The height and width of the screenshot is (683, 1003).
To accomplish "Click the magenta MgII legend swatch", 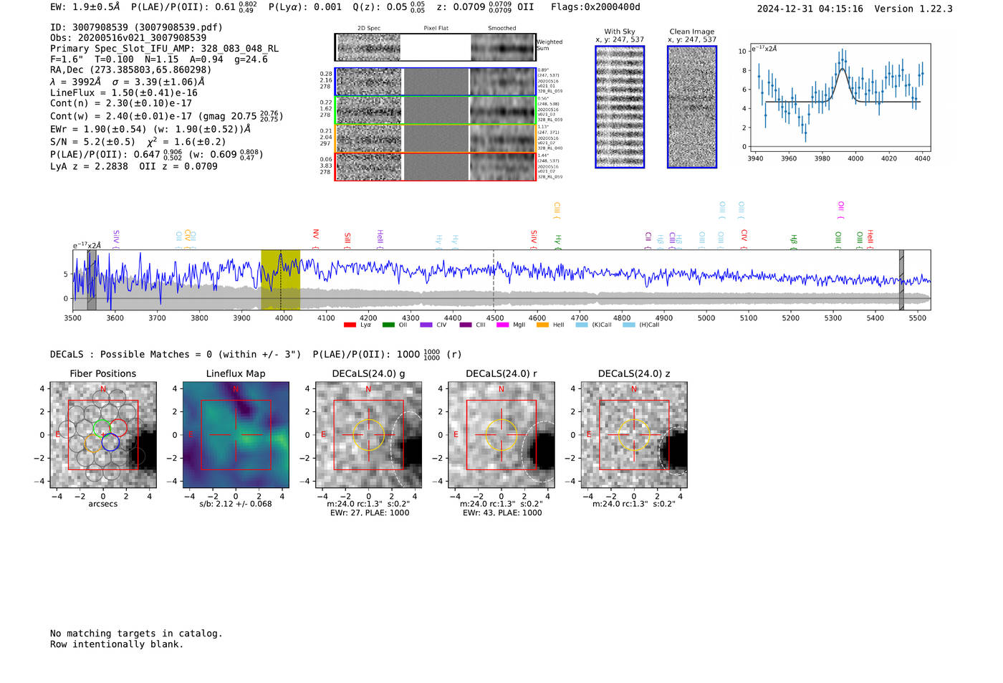I will tap(503, 325).
